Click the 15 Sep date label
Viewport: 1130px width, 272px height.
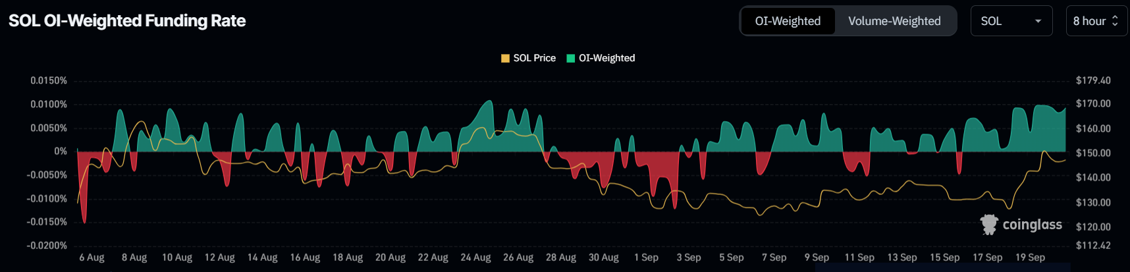944,258
